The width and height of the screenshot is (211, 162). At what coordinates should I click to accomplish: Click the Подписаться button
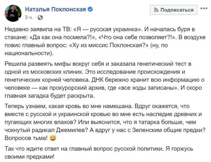coord(174,10)
